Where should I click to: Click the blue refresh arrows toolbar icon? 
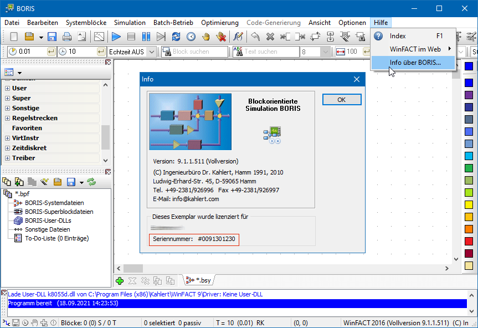pos(176,37)
